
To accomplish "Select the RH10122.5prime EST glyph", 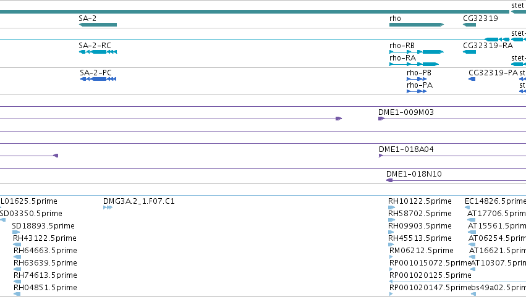I will 391,207.
